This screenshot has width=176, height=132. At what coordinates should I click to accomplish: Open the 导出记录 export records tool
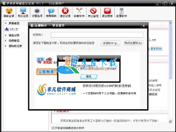(x=23, y=12)
